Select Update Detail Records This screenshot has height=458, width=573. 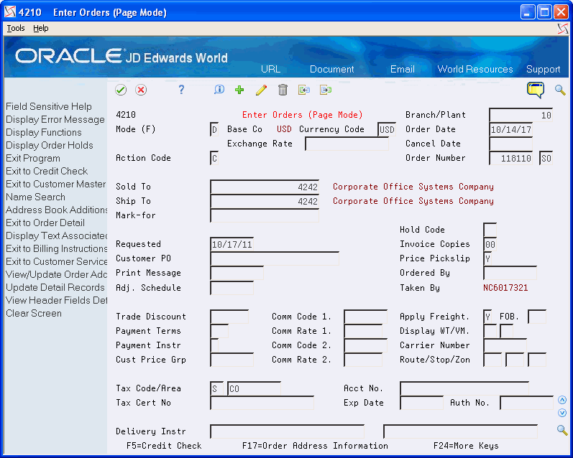tap(55, 288)
